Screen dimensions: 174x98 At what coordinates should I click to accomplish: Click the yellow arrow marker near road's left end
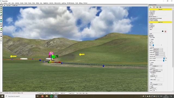point(13,56)
